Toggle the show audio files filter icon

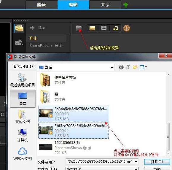click(115, 28)
